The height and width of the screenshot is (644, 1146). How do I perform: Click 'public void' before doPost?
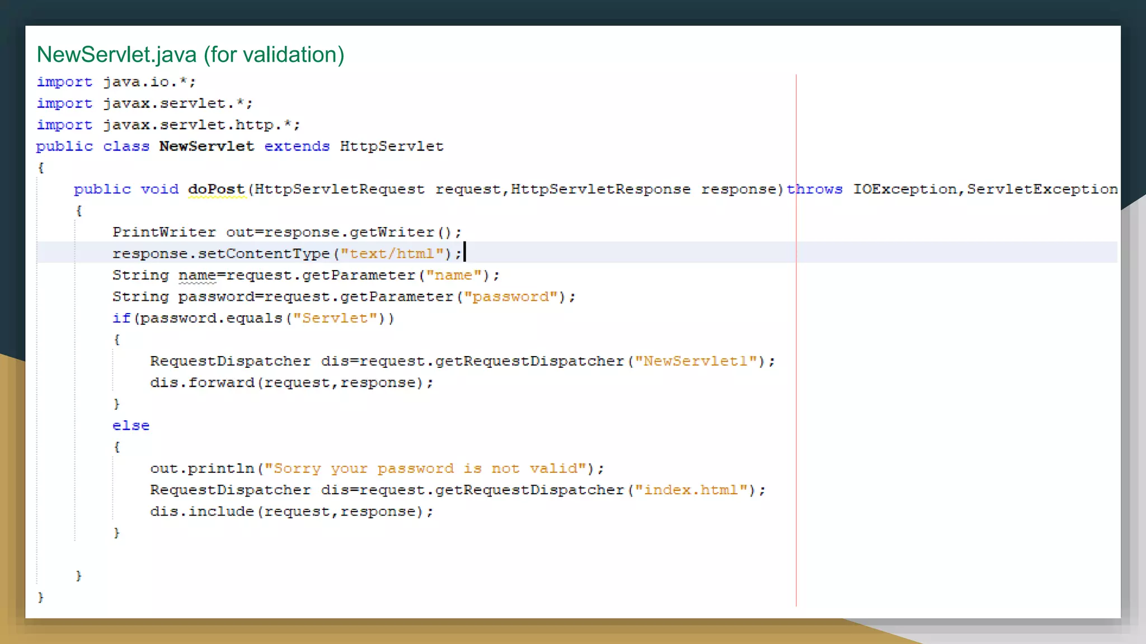[x=126, y=190]
